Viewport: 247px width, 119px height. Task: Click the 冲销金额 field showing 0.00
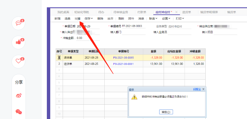pyautogui.click(x=88, y=38)
